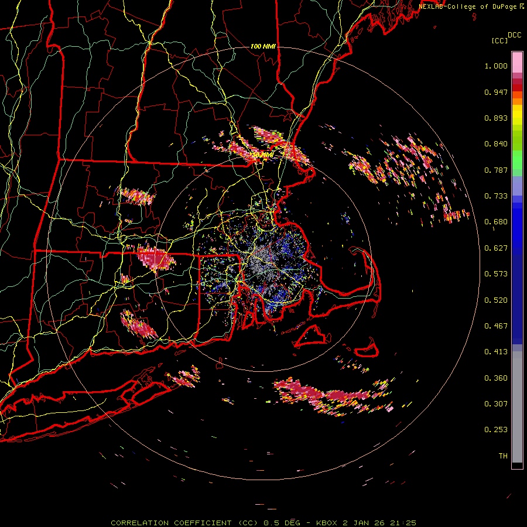Click the NEXLAB-College of DuPage label

[x=467, y=6]
